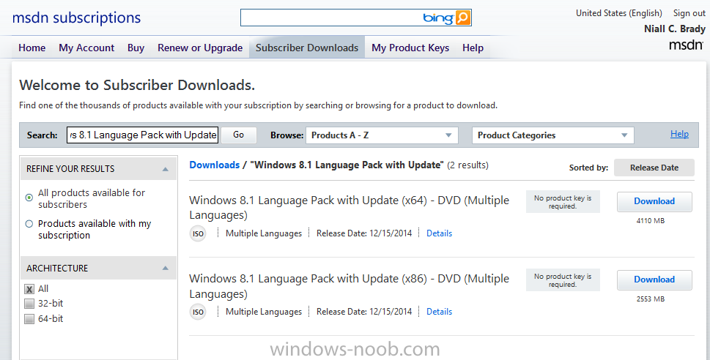710x360 pixels.
Task: Download the x86 Language Pack DVD
Action: coord(654,280)
